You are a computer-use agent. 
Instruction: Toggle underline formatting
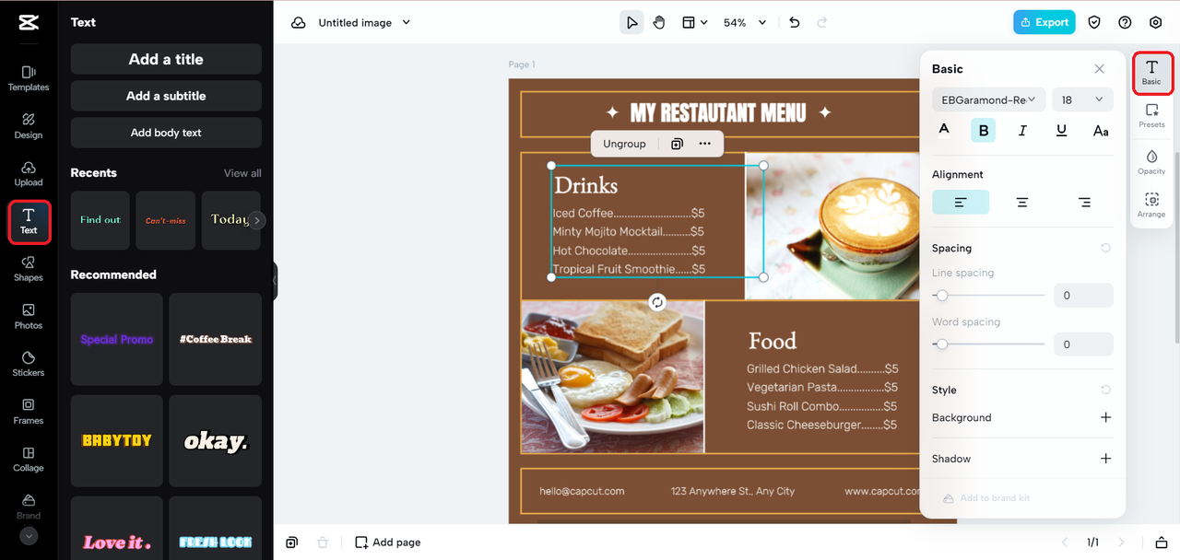click(x=1061, y=131)
